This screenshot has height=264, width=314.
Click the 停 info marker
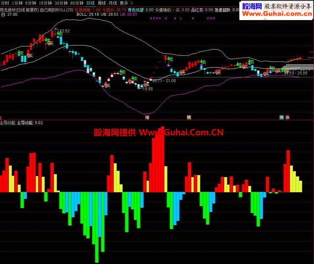pos(281,117)
